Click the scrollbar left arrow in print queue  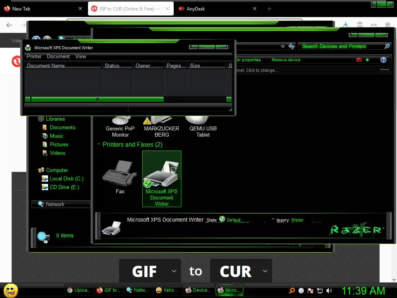[x=28, y=99]
